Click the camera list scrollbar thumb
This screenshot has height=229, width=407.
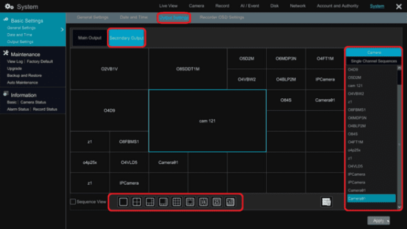(x=399, y=78)
